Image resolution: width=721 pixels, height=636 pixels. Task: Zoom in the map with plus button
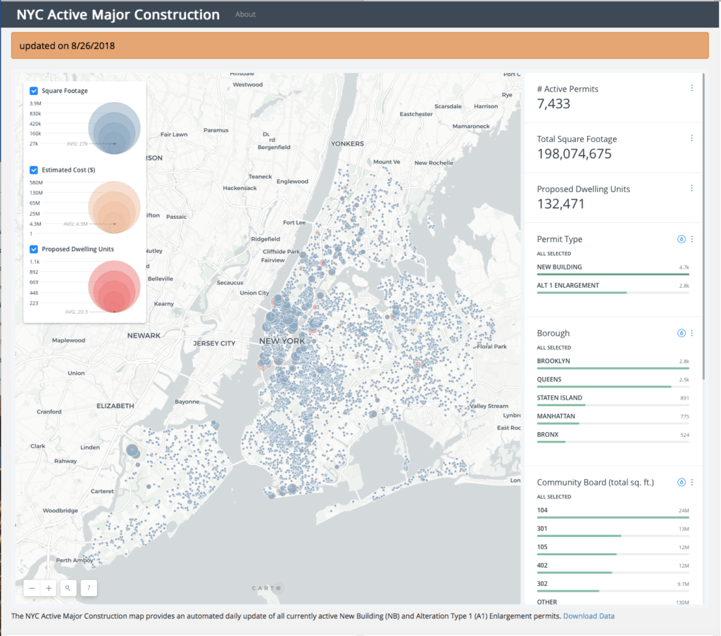point(49,587)
